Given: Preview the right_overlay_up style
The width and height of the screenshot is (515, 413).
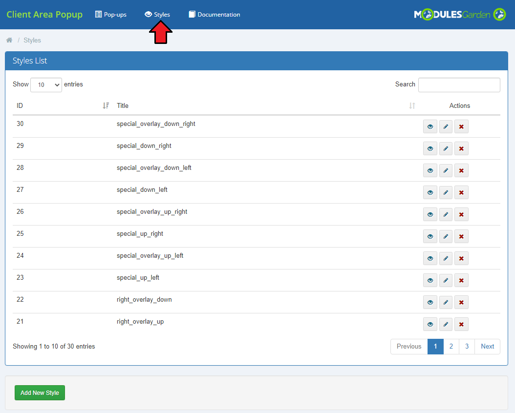Looking at the screenshot, I should coord(430,325).
